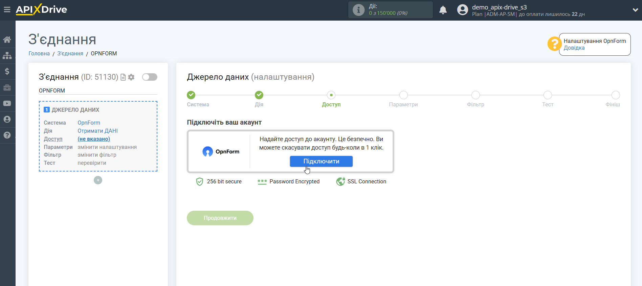Screen dimensions: 642x286
Task: Expand the account dropdown chevron
Action: 635,10
